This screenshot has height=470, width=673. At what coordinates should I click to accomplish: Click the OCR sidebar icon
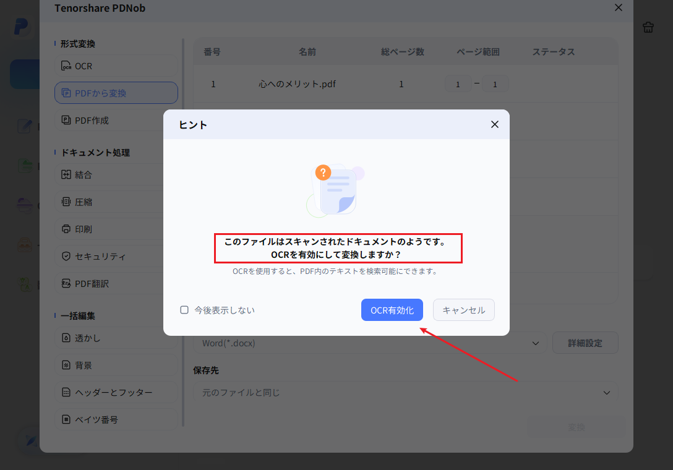66,66
